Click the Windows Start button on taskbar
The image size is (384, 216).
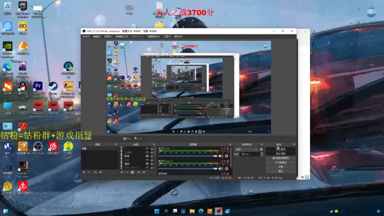157,211
